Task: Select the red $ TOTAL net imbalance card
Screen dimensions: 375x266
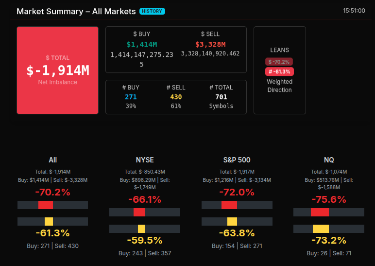Action: (58, 71)
